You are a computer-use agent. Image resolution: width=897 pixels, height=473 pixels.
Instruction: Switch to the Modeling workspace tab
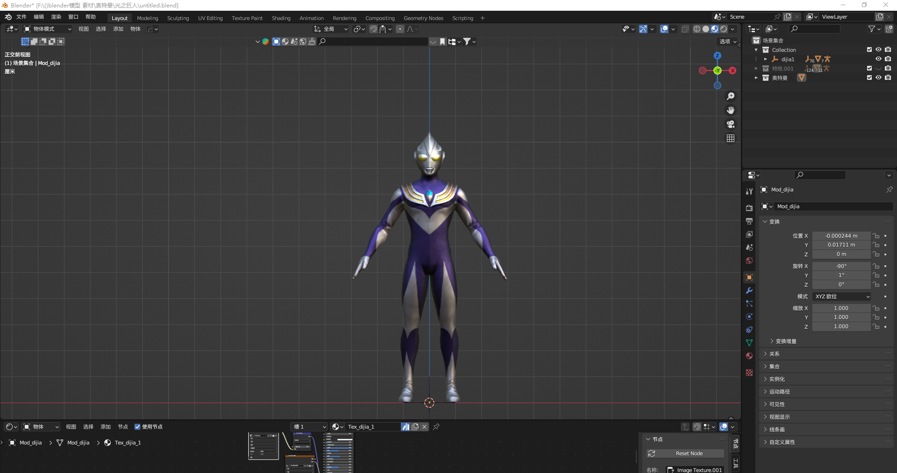(148, 18)
